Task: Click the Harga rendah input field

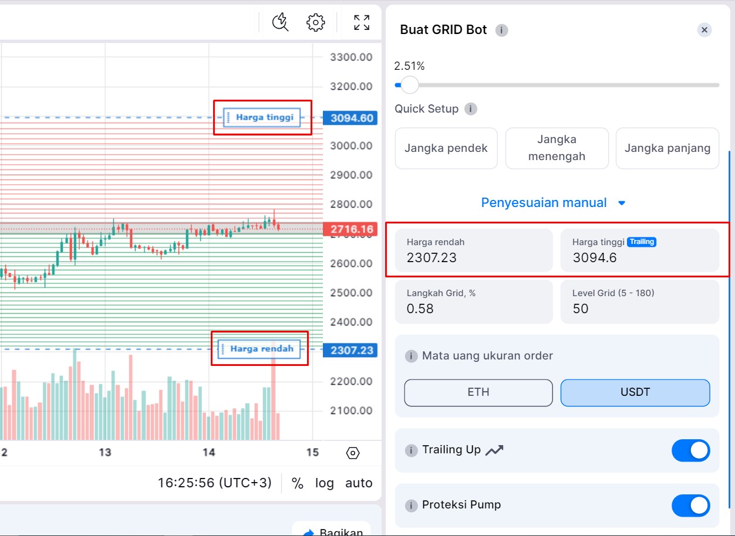Action: 473,250
